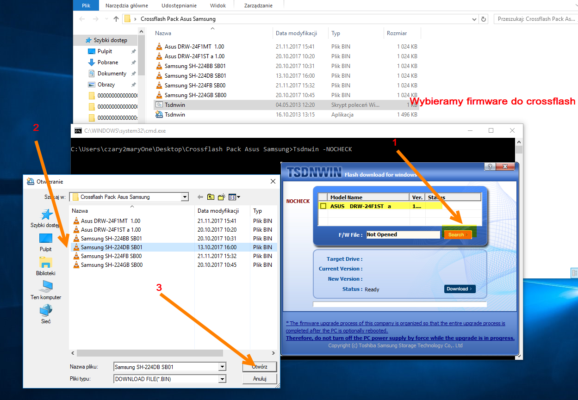Select Szybki dostęp place in Otwieranie dialog
Image resolution: width=578 pixels, height=400 pixels.
click(x=45, y=218)
